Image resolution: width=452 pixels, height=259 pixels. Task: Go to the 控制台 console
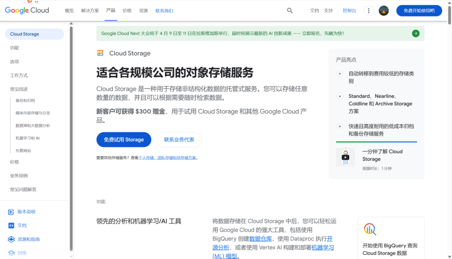(x=350, y=11)
